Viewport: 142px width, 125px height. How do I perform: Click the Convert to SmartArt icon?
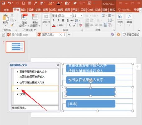tap(110, 25)
